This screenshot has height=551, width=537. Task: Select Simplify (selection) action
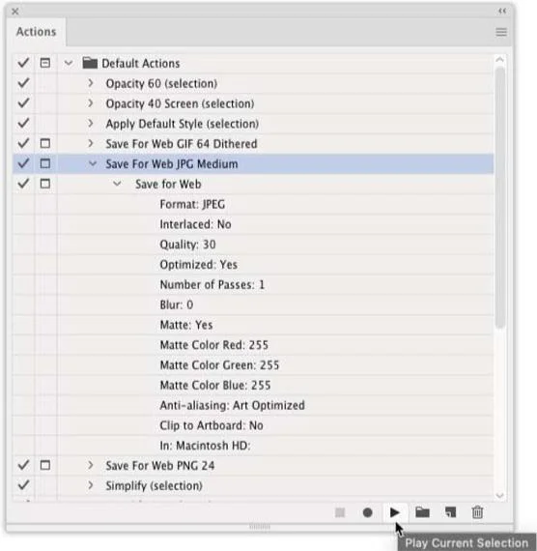click(154, 486)
